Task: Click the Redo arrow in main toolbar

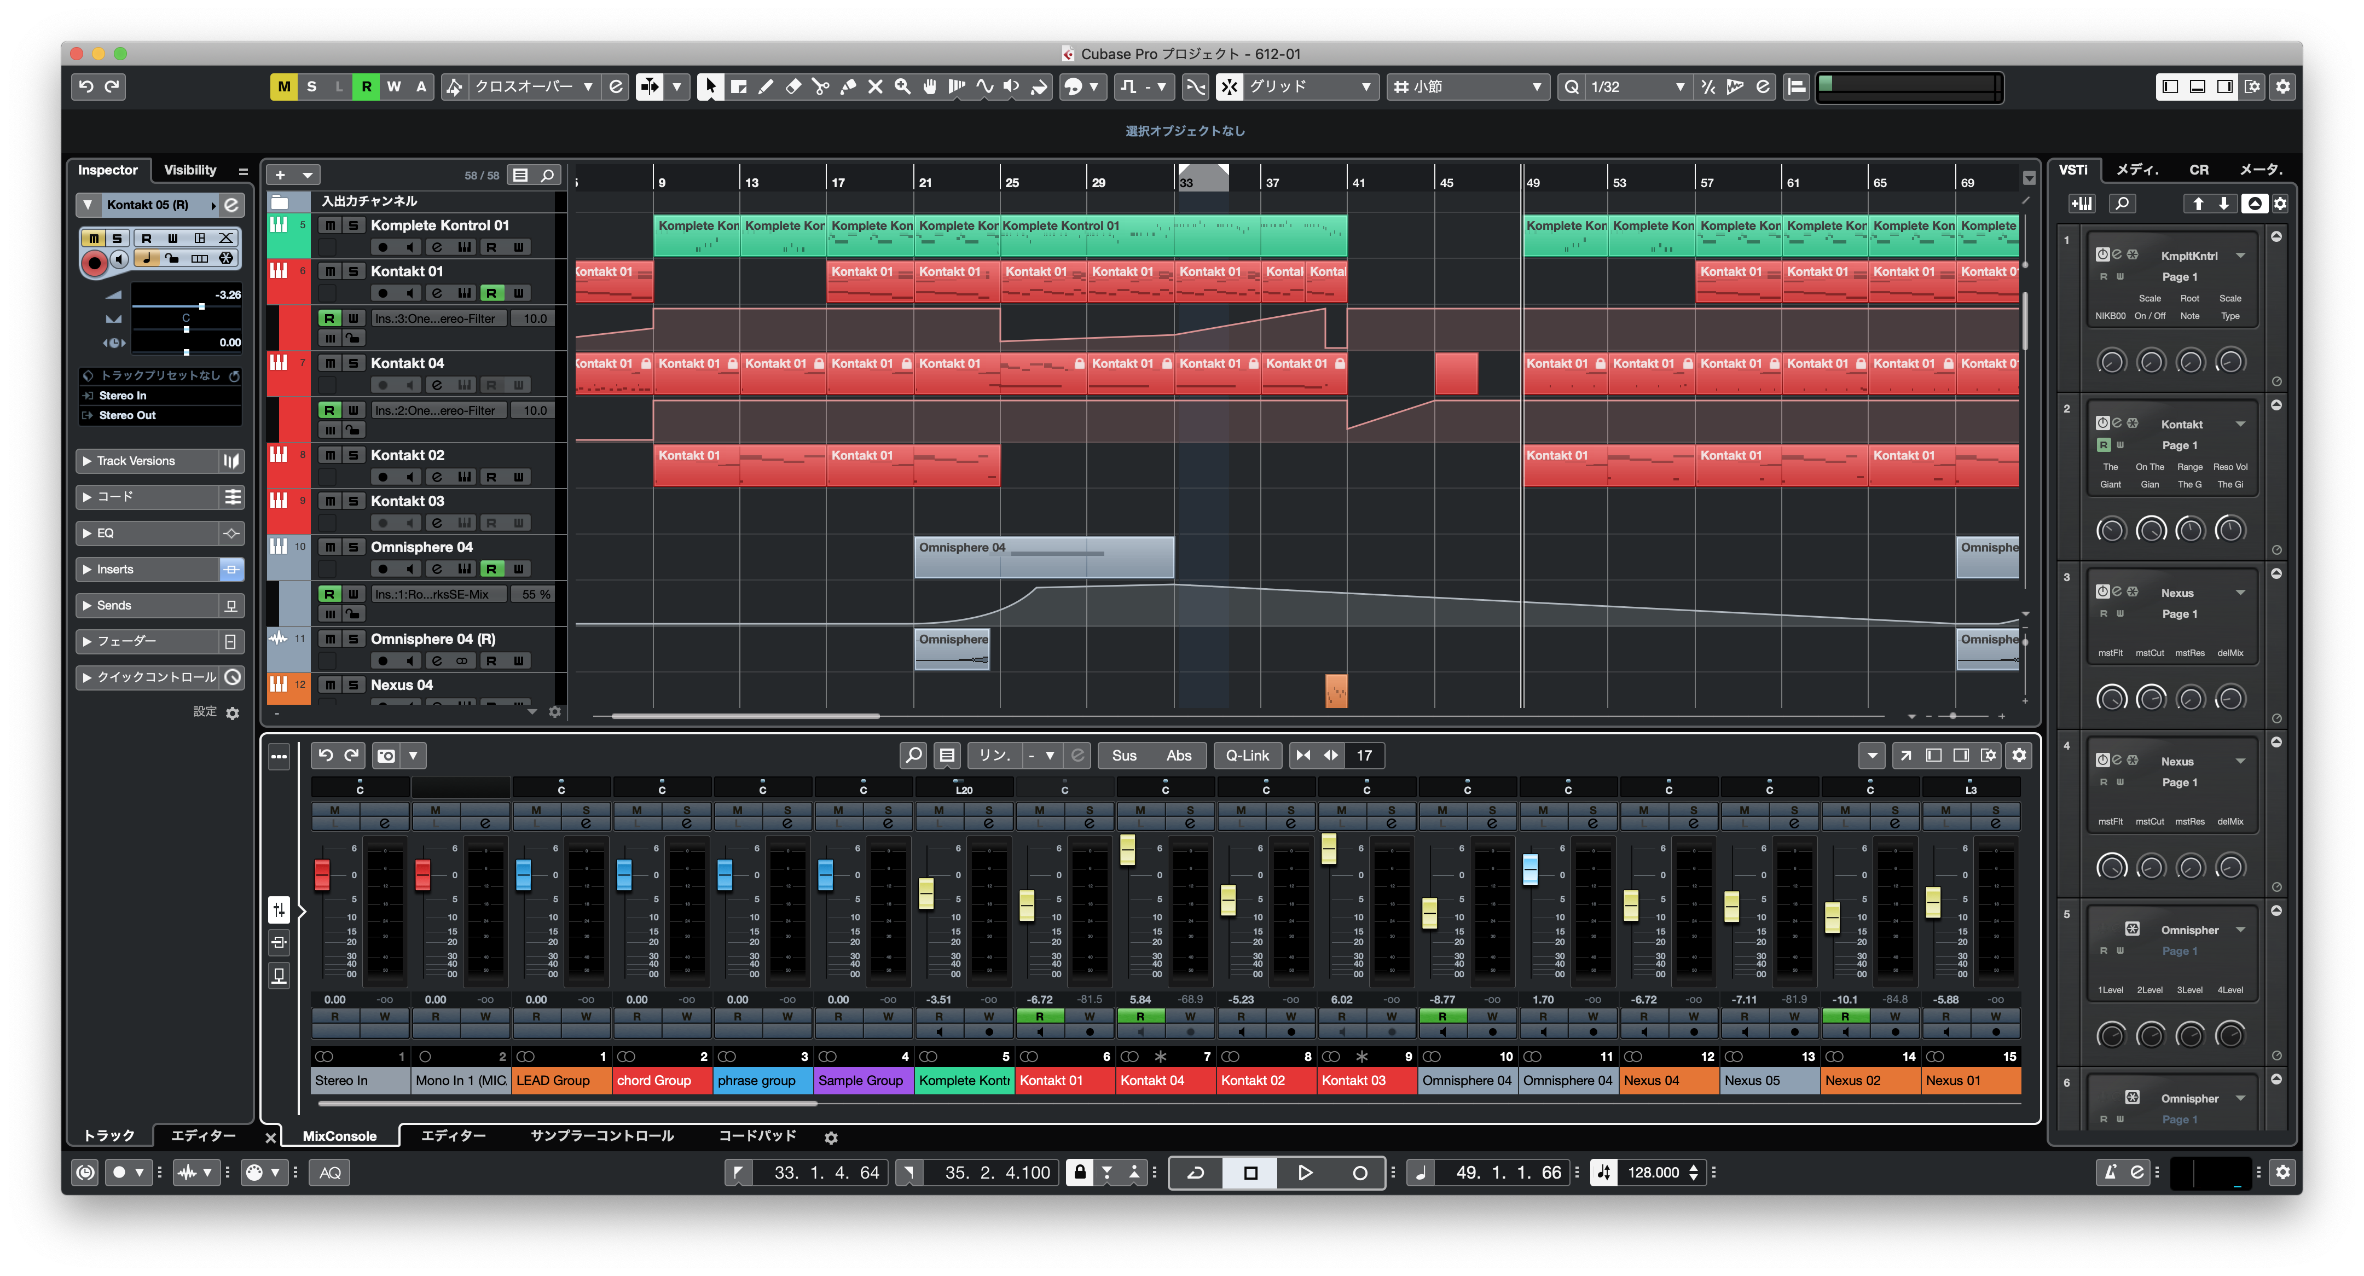Action: coord(112,86)
